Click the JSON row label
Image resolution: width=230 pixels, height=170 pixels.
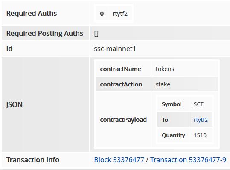pyautogui.click(x=14, y=104)
